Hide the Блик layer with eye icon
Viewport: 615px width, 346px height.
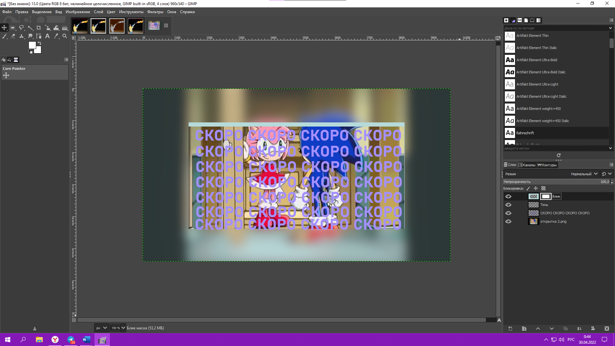pyautogui.click(x=508, y=196)
